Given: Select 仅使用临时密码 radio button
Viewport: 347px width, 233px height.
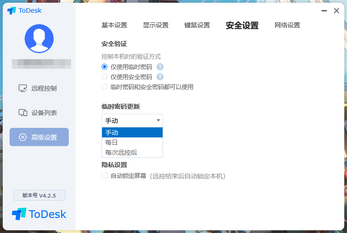Looking at the screenshot, I should (x=105, y=67).
